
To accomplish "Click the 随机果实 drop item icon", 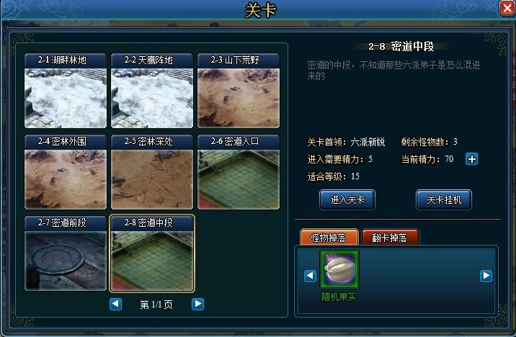I will [339, 269].
